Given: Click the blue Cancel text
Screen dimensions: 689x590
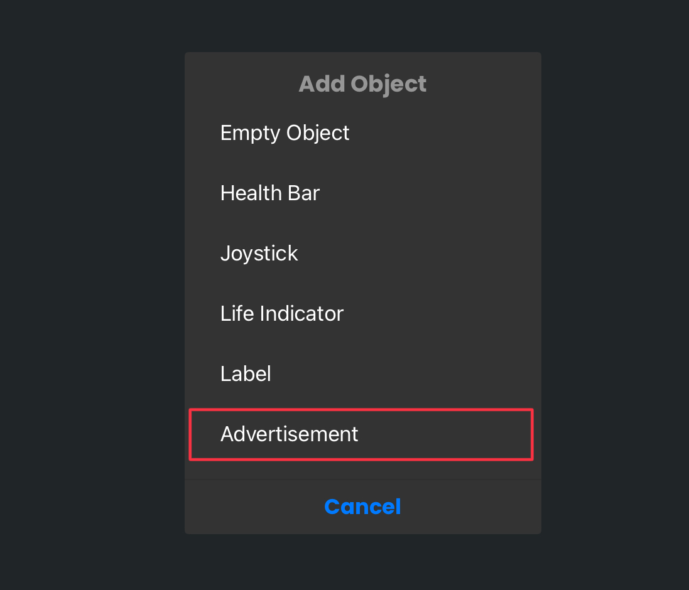Looking at the screenshot, I should (x=362, y=507).
